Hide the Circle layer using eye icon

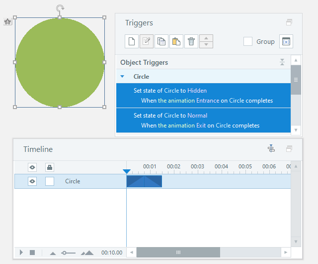point(32,181)
